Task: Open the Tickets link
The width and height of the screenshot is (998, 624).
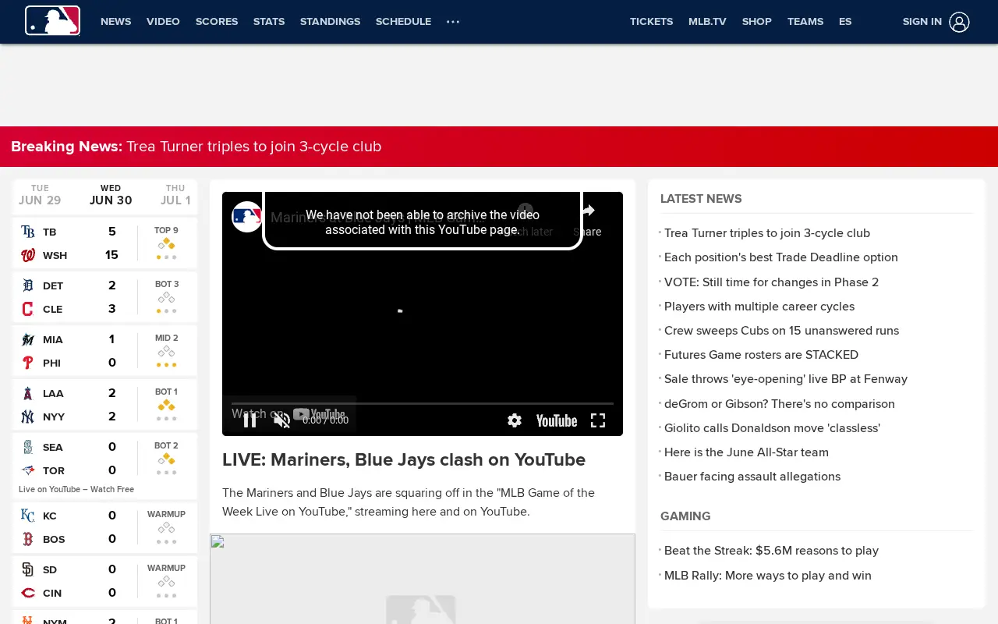Action: point(651,22)
